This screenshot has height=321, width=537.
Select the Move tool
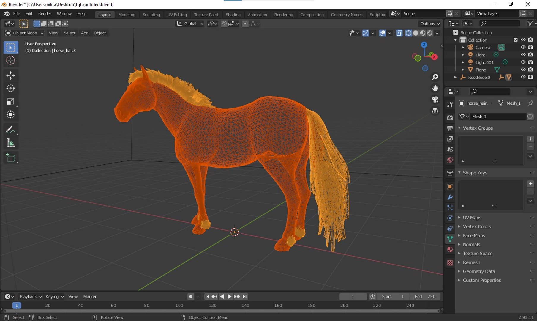(x=11, y=75)
